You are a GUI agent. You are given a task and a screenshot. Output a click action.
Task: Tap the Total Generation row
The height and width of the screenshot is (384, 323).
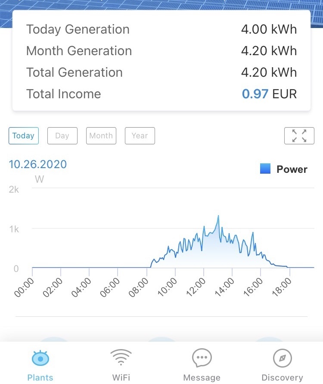(161, 72)
